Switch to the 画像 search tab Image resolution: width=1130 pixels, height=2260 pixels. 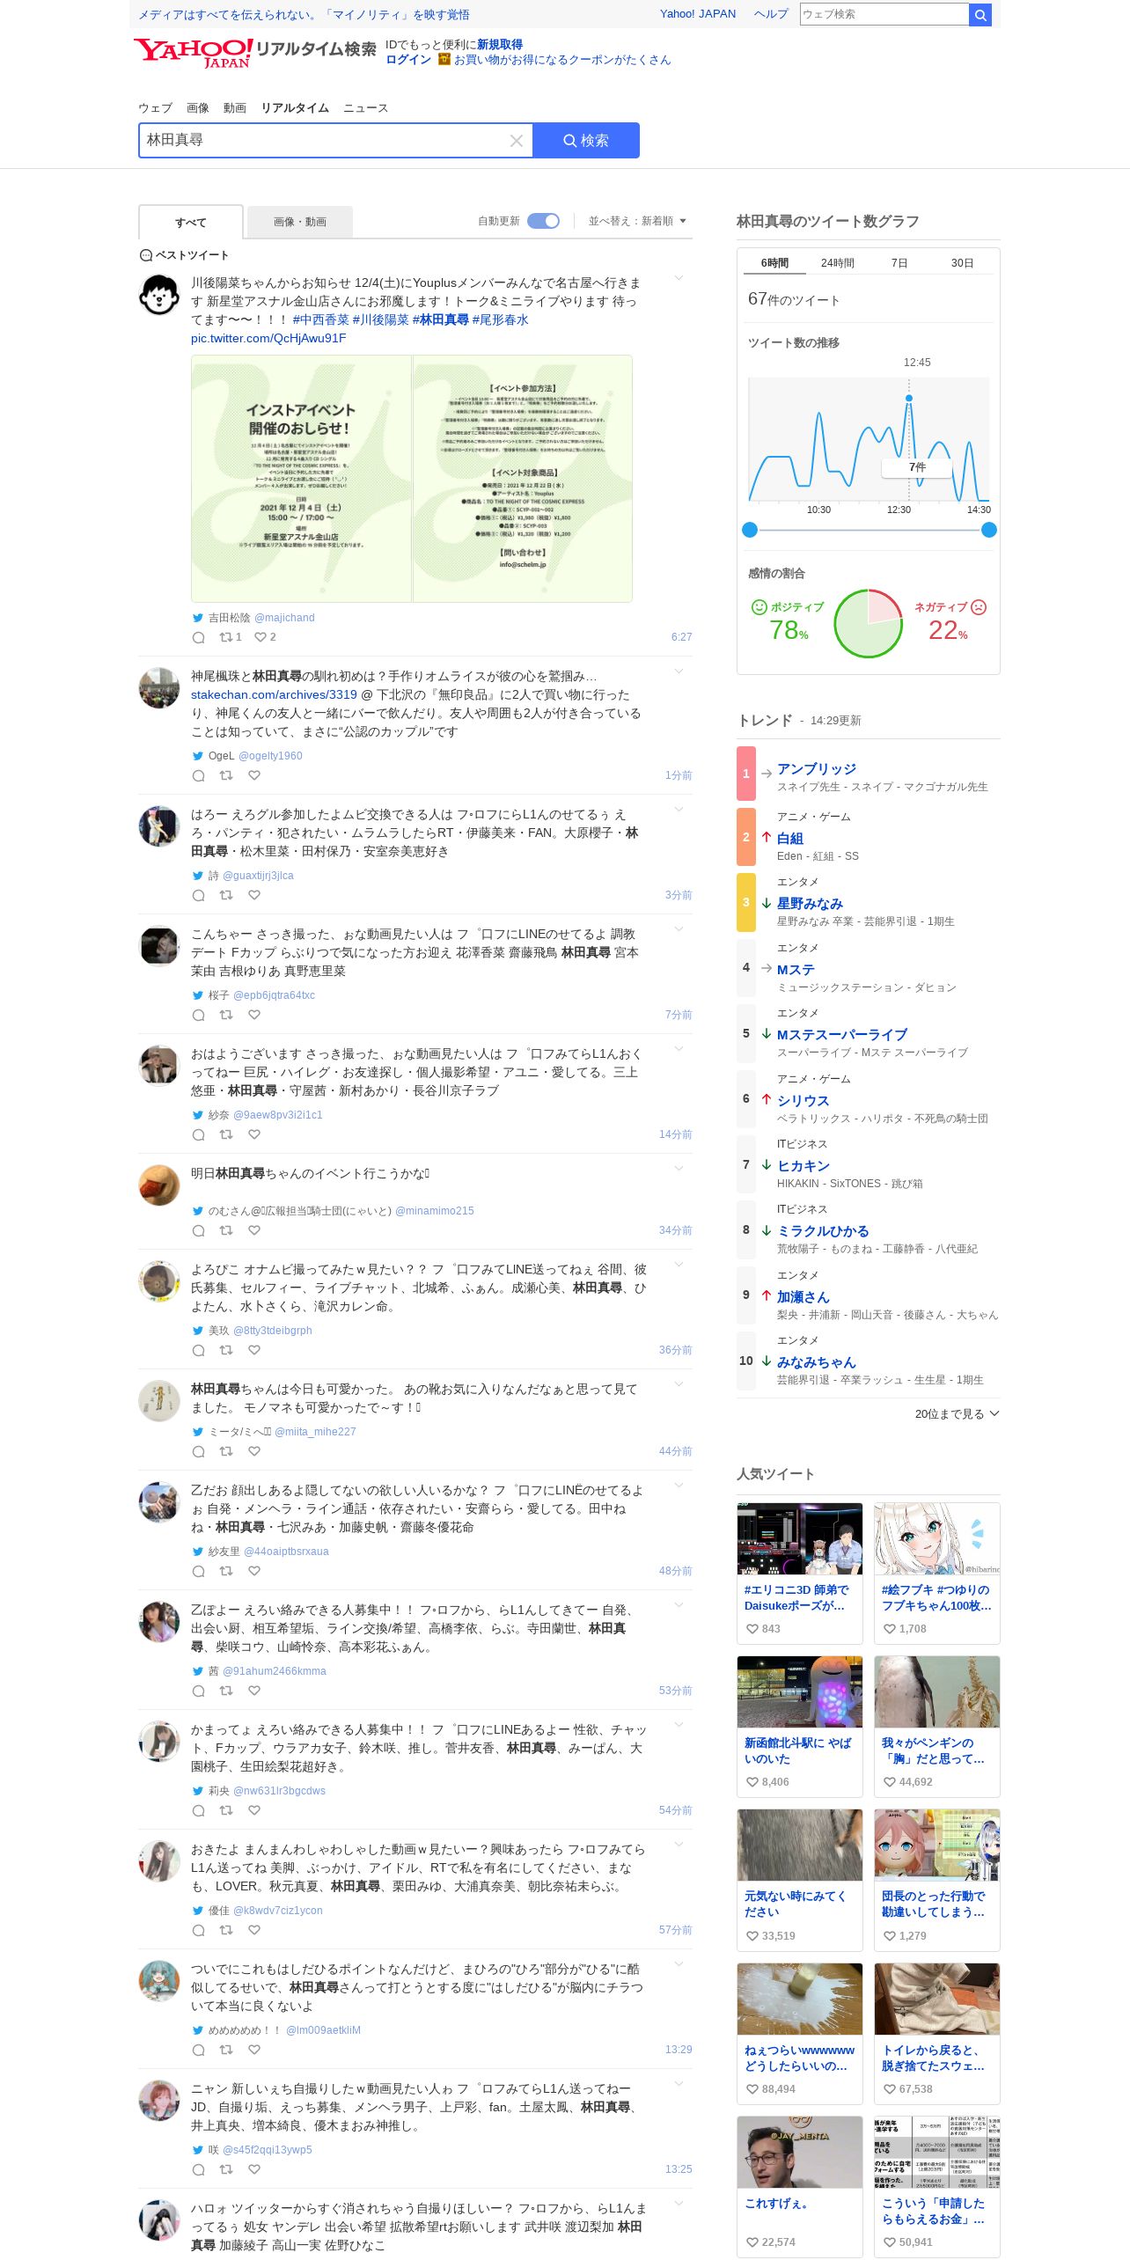[x=198, y=107]
